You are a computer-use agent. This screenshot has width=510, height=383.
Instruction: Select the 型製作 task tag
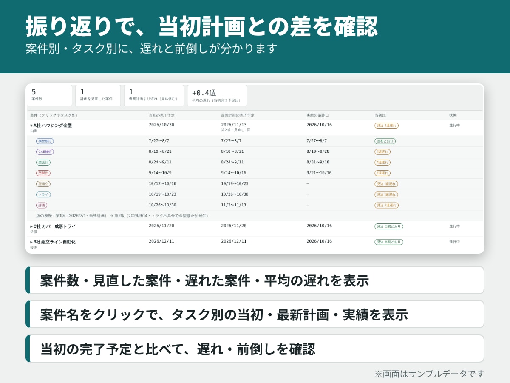coord(43,173)
